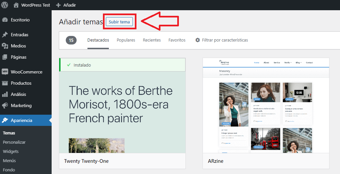This screenshot has height=174, width=340.
Task: Click the Añadir temas page heading
Action: pos(81,22)
